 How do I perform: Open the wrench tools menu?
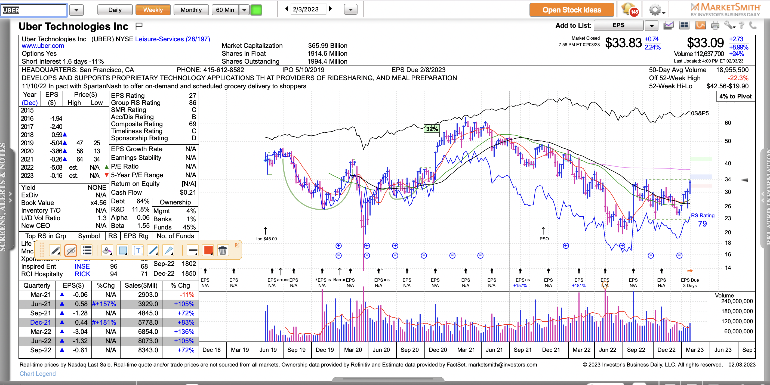(x=729, y=25)
